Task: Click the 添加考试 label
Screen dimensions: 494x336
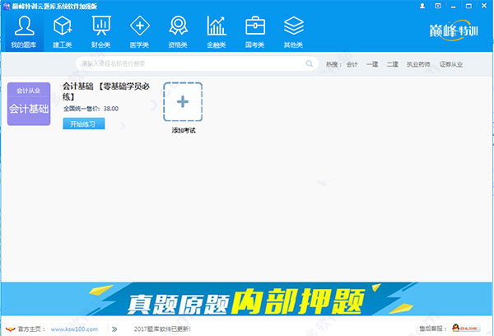Action: 184,130
